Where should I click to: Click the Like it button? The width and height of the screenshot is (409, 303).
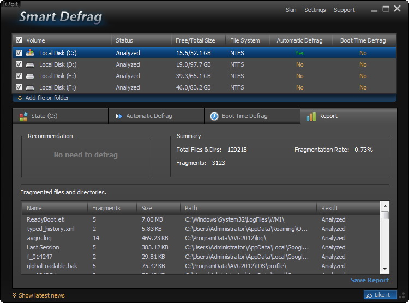pos(380,295)
